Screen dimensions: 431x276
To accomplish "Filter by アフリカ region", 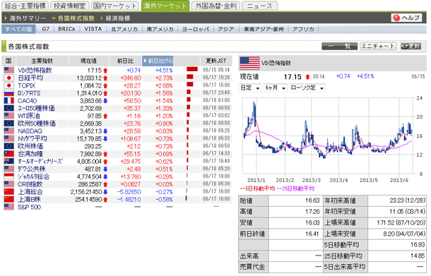I will [303, 29].
